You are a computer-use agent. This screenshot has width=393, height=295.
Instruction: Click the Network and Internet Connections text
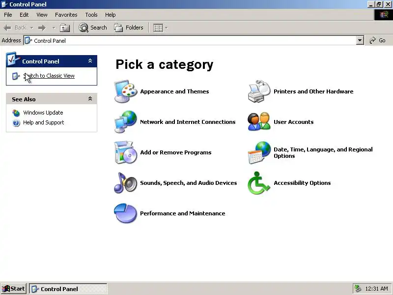pyautogui.click(x=188, y=122)
